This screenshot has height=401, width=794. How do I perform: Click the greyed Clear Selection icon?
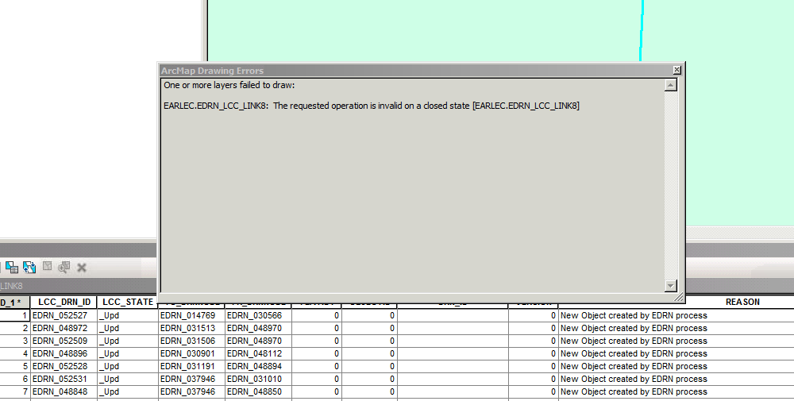click(x=47, y=266)
